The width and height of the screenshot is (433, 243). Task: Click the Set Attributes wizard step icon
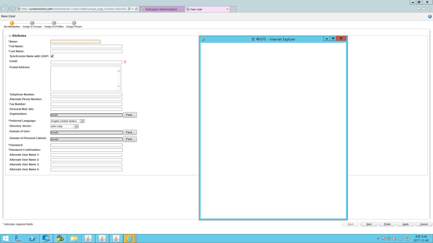tap(12, 23)
